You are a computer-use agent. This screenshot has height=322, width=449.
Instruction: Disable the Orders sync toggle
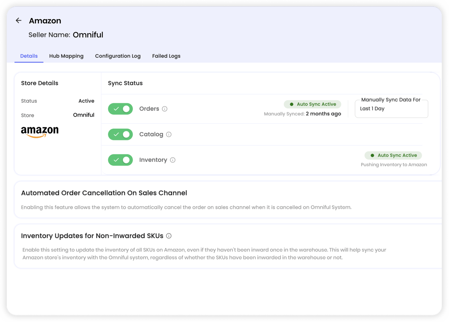click(x=120, y=109)
